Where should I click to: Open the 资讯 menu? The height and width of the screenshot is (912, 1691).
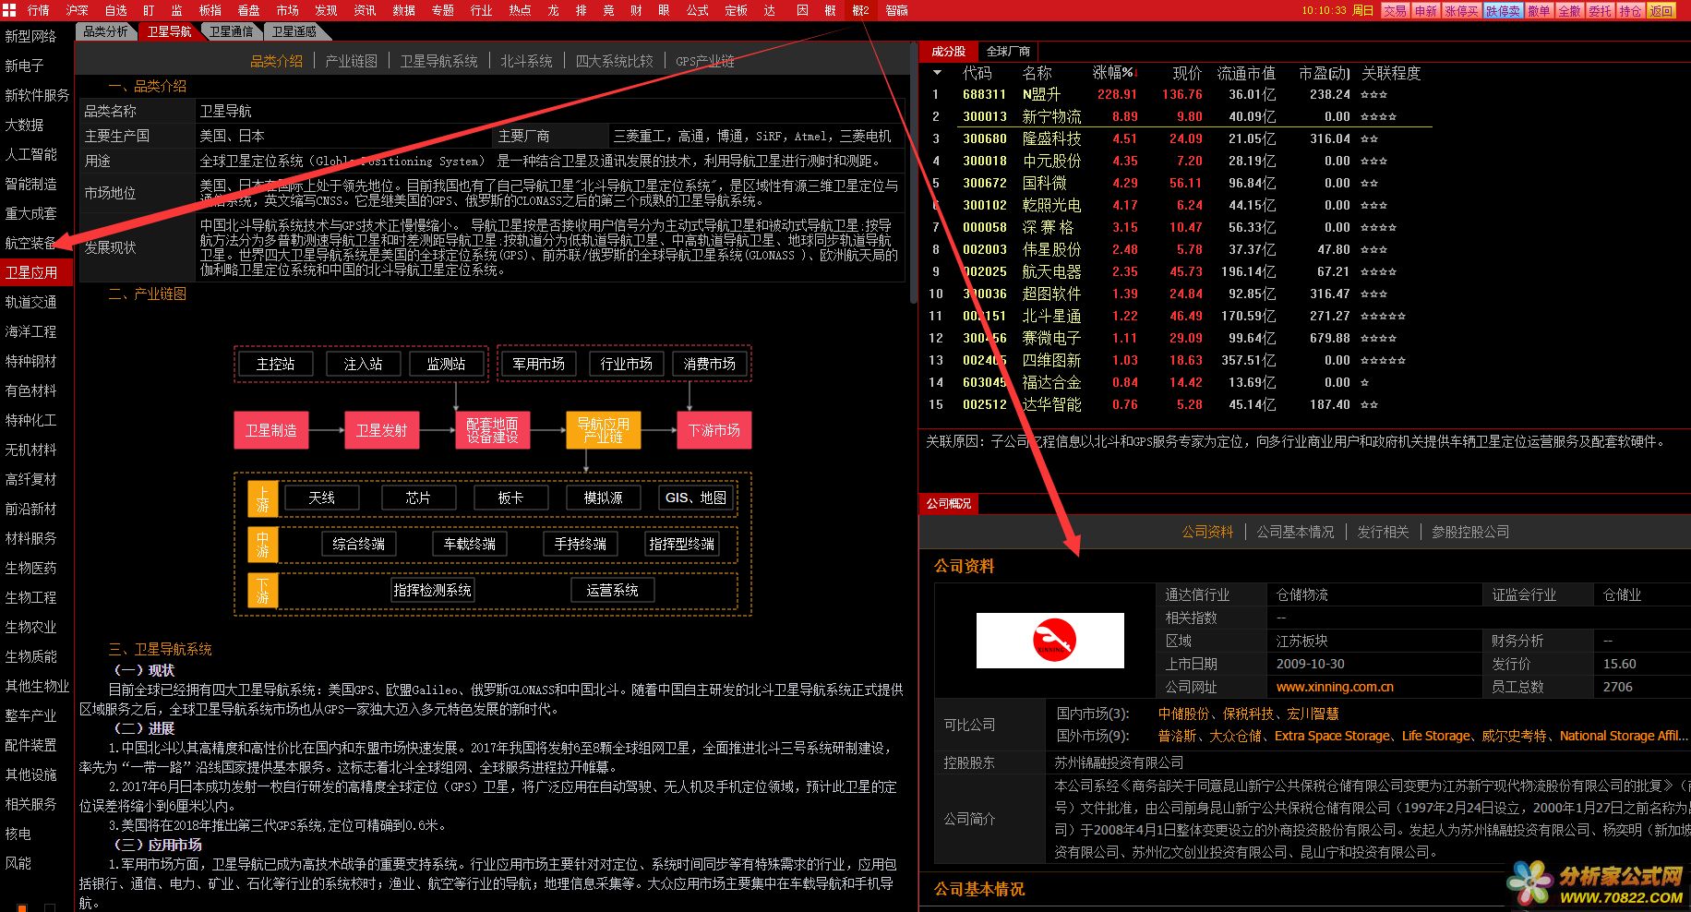366,10
